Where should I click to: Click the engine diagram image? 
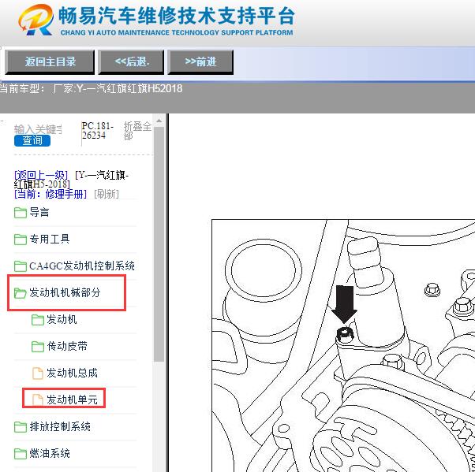[x=343, y=345]
